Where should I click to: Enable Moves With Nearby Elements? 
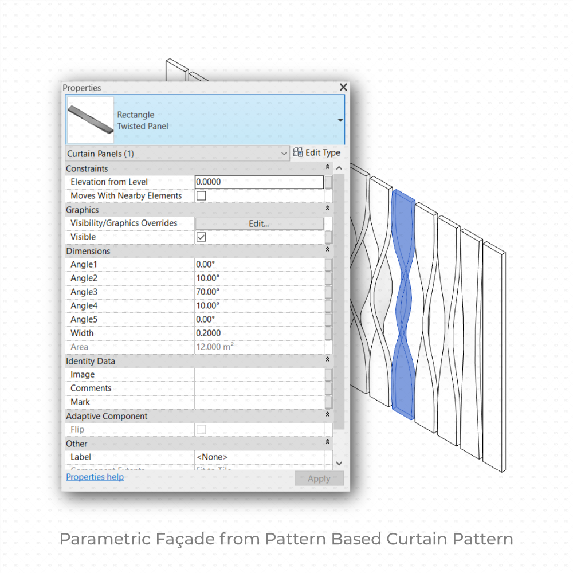pyautogui.click(x=201, y=195)
